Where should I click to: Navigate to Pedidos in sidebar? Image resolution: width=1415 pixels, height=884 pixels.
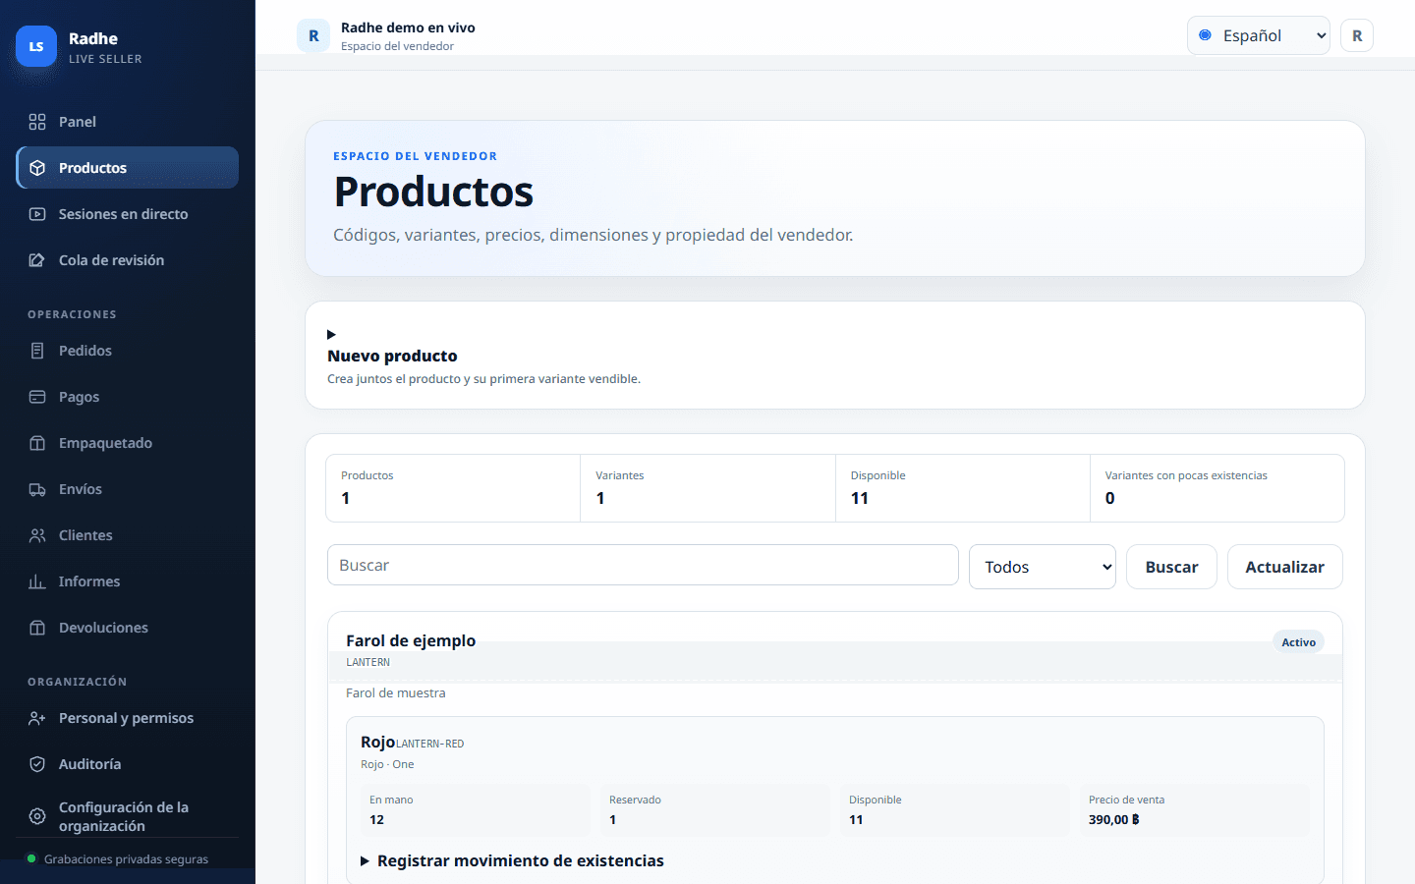coord(128,351)
